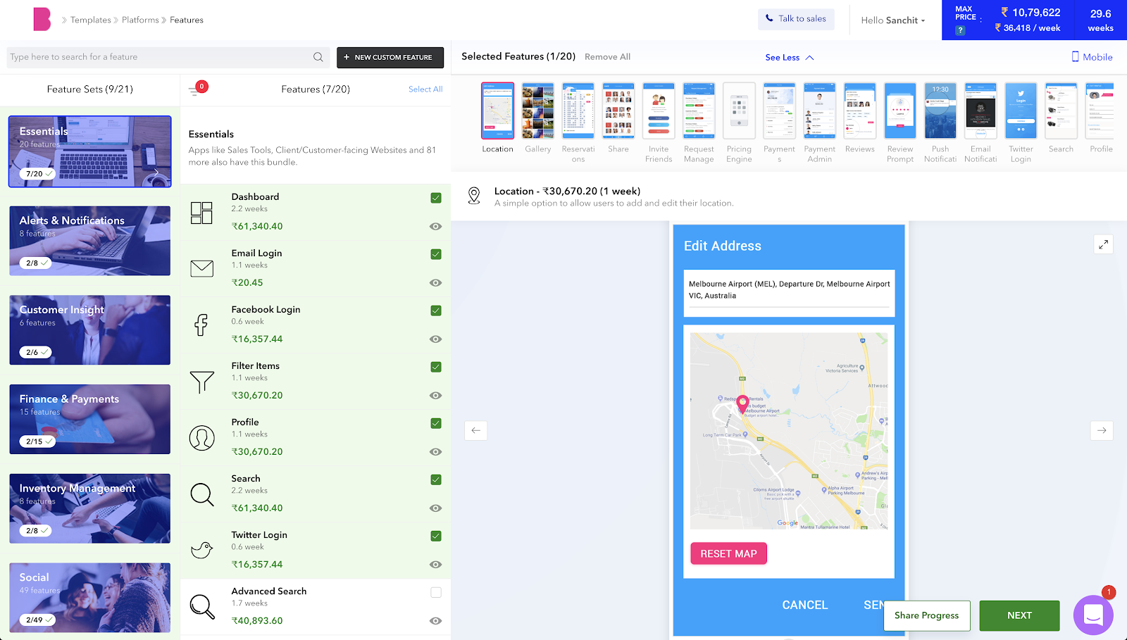Viewport: 1127px width, 640px height.
Task: Open the Hello Sanchit account dropdown
Action: [x=892, y=20]
